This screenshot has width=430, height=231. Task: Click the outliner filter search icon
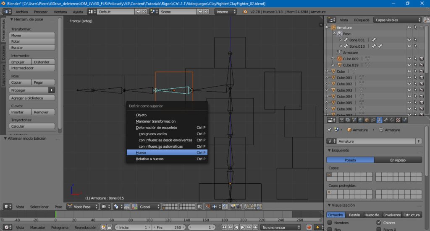click(x=426, y=20)
